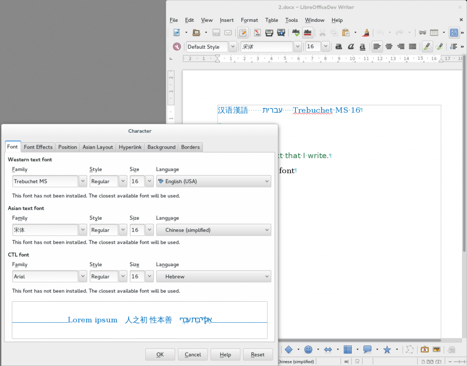Select the single-page view layout icon
The width and height of the screenshot is (467, 366).
423,361
